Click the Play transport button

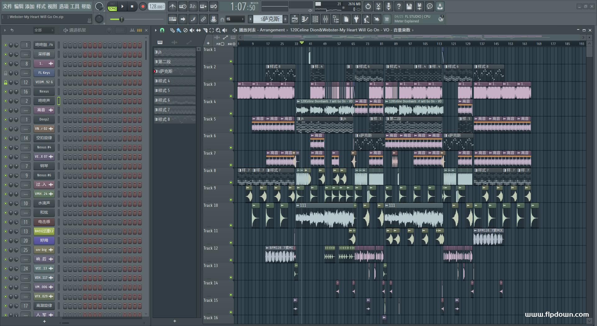[x=122, y=7]
